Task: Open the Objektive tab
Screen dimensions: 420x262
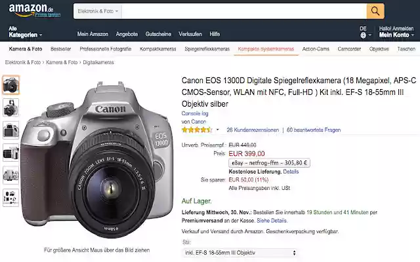Action: (x=379, y=49)
